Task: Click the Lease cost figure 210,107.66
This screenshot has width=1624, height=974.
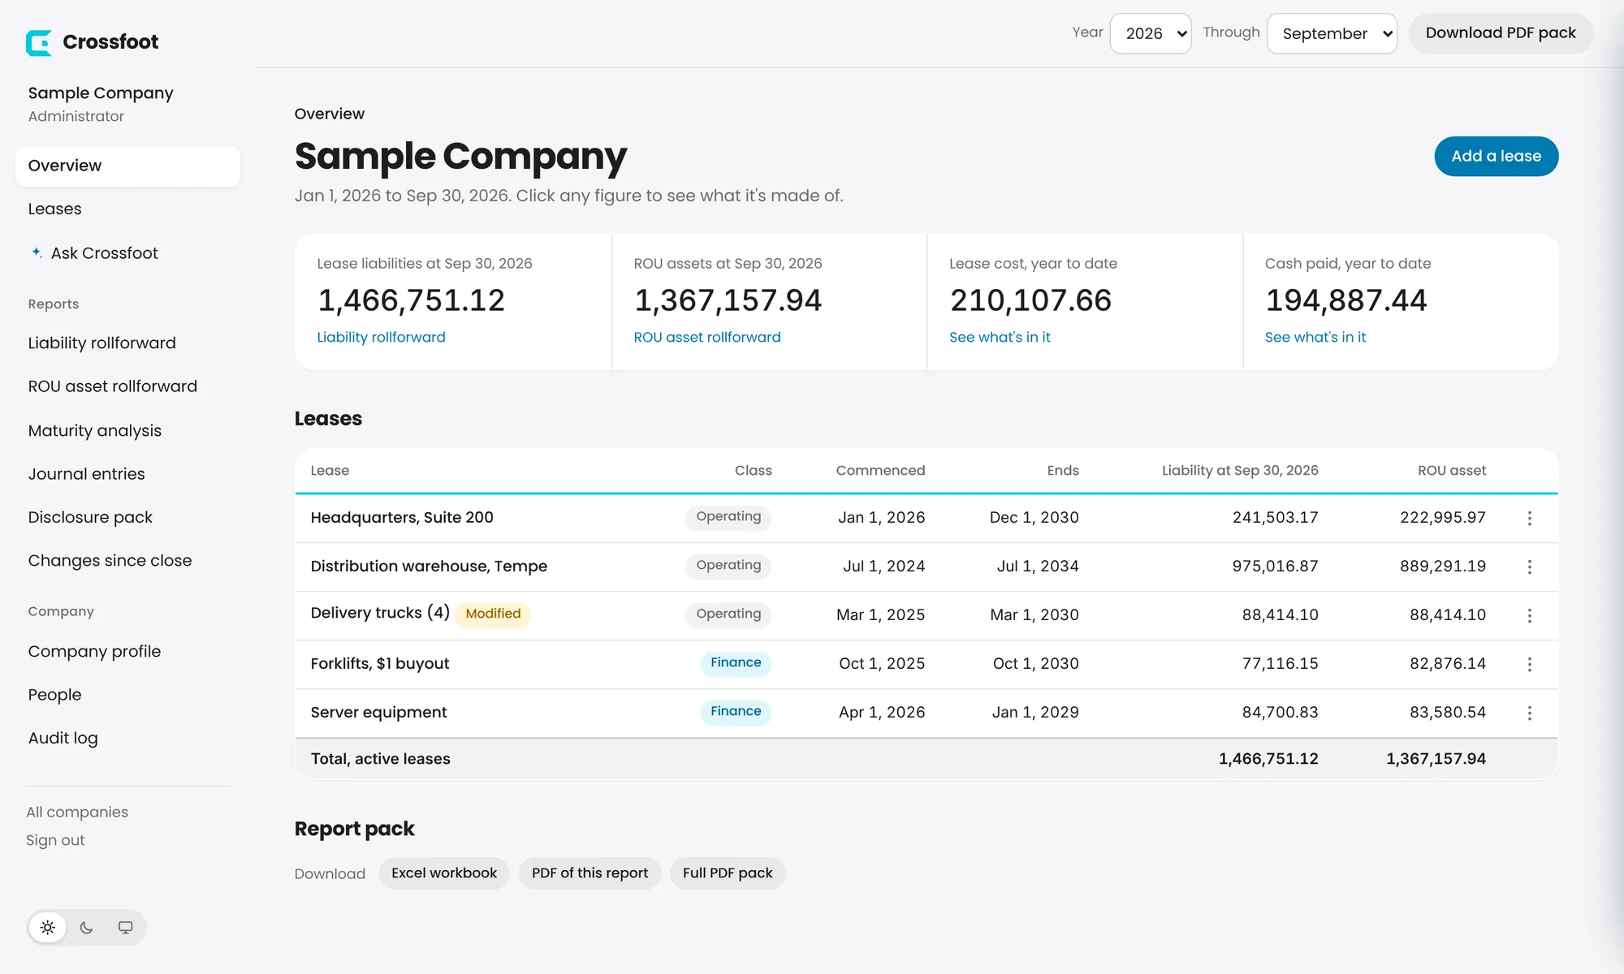Action: (1030, 300)
